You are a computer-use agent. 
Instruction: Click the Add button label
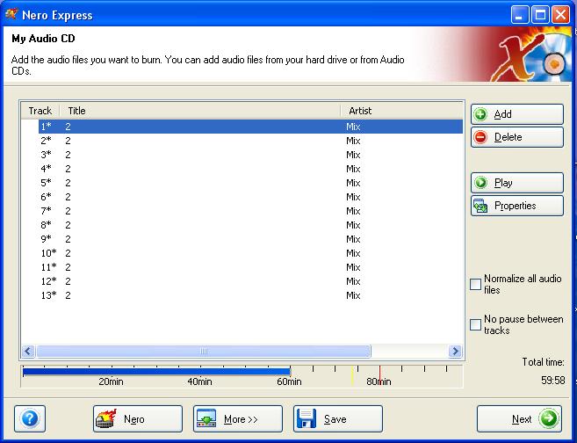[x=502, y=114]
